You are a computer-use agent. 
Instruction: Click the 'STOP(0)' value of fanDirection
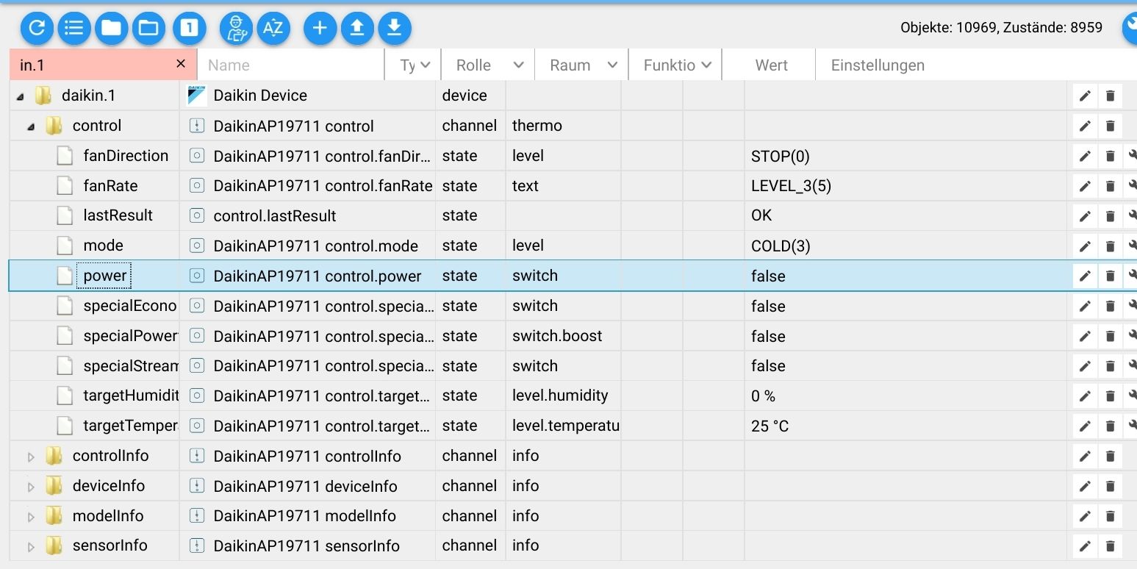pyautogui.click(x=780, y=156)
